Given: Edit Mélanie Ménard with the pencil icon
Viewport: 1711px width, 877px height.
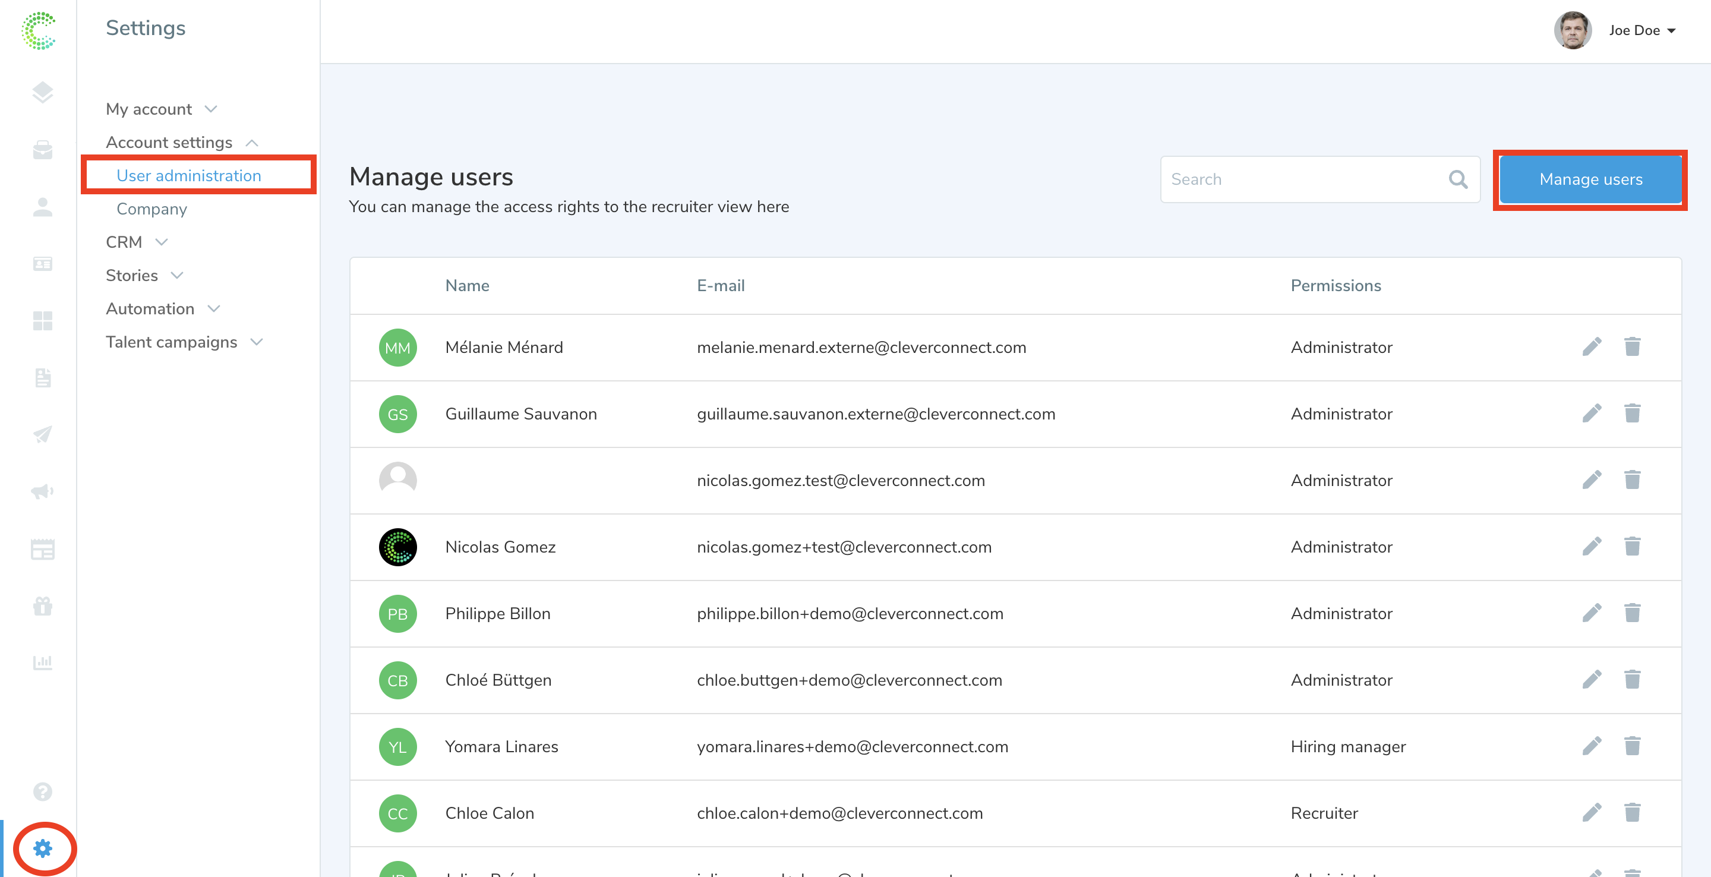Looking at the screenshot, I should coord(1592,347).
